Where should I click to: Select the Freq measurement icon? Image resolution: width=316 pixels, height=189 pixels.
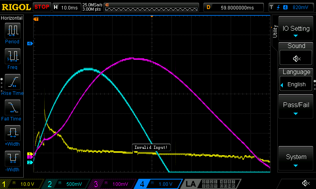click(x=12, y=57)
